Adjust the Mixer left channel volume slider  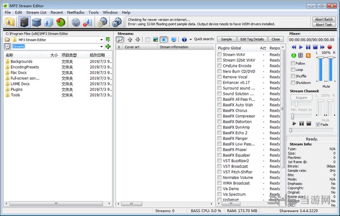[321, 57]
